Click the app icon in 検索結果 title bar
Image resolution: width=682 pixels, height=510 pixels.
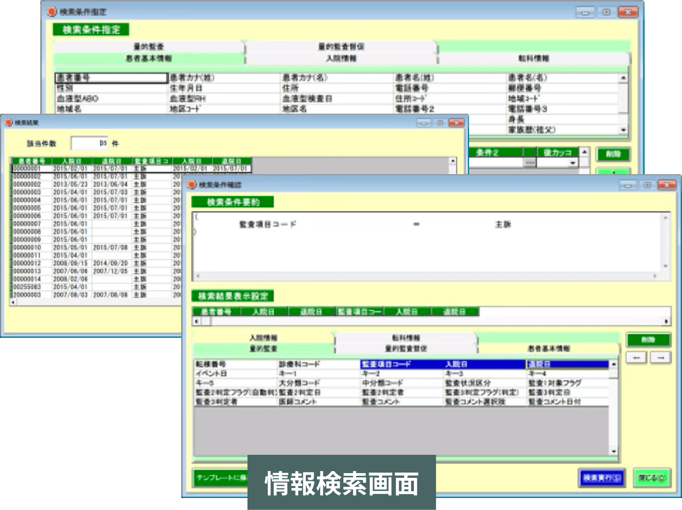click(x=8, y=122)
